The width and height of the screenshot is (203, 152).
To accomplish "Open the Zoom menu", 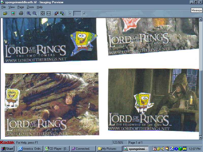I will 30,7.
